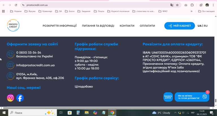Click Chrome icon on taskbar
This screenshot has height=116, width=217.
pyautogui.click(x=112, y=113)
